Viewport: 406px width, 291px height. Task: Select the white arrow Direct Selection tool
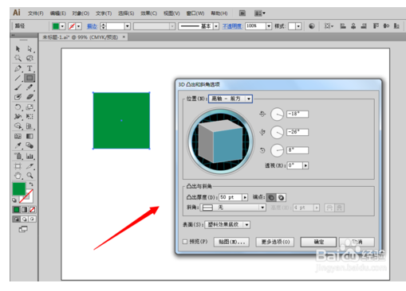point(30,49)
